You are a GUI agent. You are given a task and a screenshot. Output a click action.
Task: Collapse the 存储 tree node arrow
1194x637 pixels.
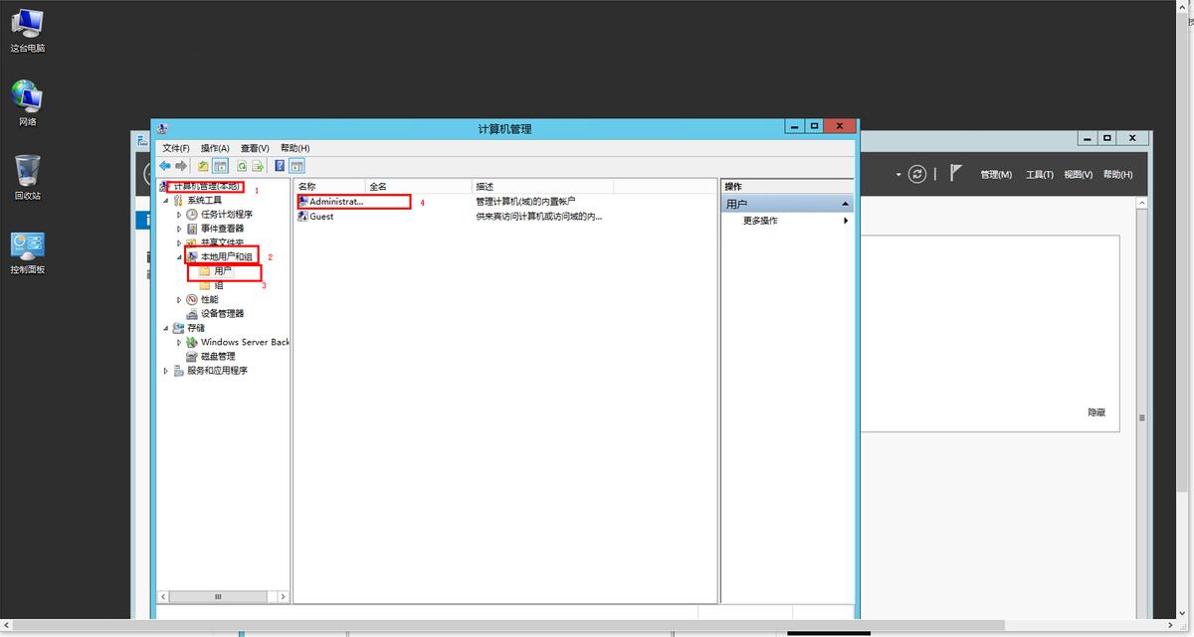(x=166, y=328)
